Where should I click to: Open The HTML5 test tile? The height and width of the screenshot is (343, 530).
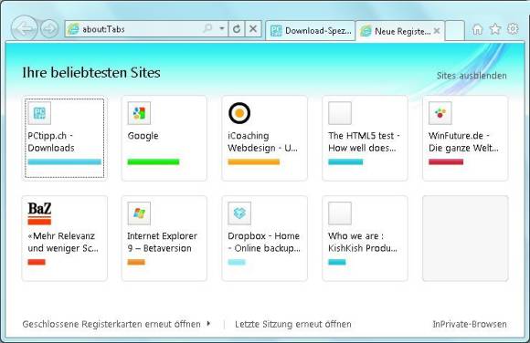pos(365,138)
